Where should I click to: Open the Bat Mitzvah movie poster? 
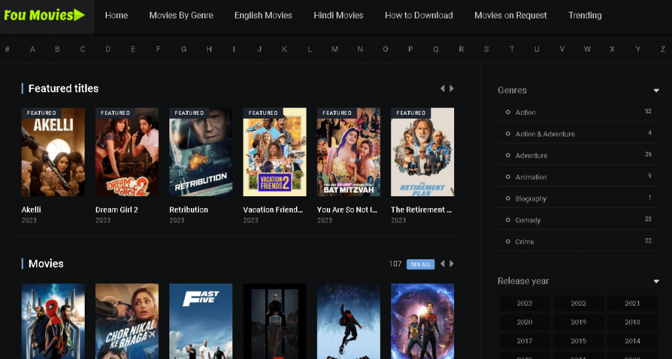click(x=348, y=152)
